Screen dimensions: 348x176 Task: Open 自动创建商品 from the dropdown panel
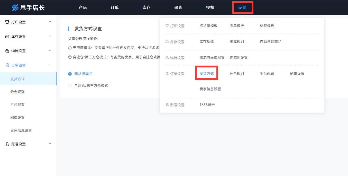(270, 42)
